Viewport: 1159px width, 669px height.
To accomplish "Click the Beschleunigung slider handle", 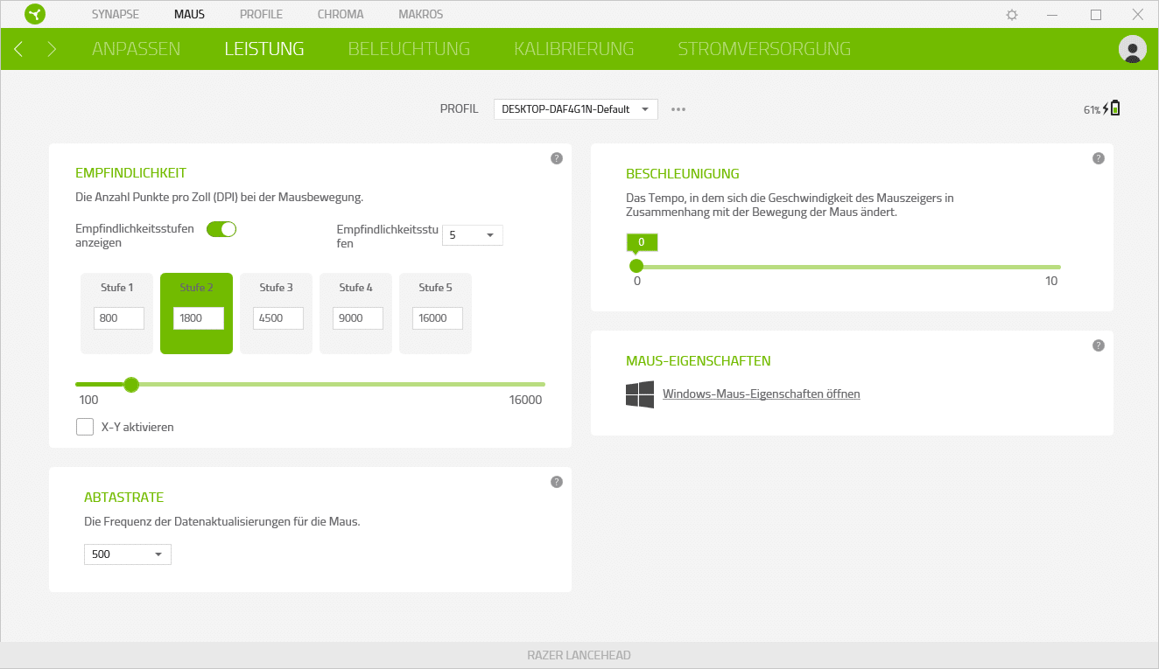I will point(636,266).
